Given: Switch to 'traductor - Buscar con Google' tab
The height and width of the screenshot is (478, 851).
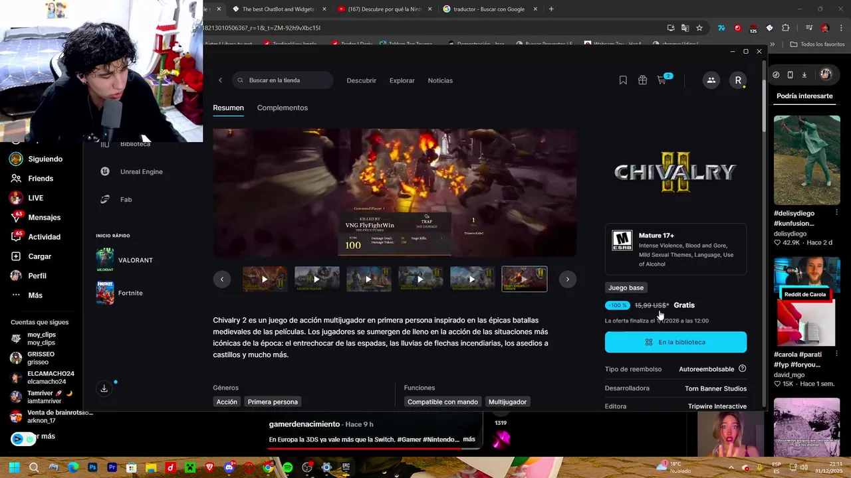Looking at the screenshot, I should pos(489,9).
